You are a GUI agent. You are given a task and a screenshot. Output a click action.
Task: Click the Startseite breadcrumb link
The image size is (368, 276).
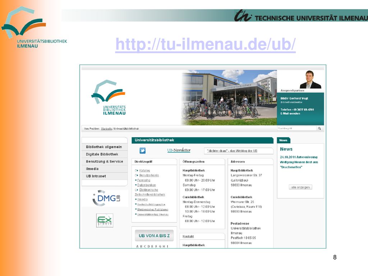106,129
